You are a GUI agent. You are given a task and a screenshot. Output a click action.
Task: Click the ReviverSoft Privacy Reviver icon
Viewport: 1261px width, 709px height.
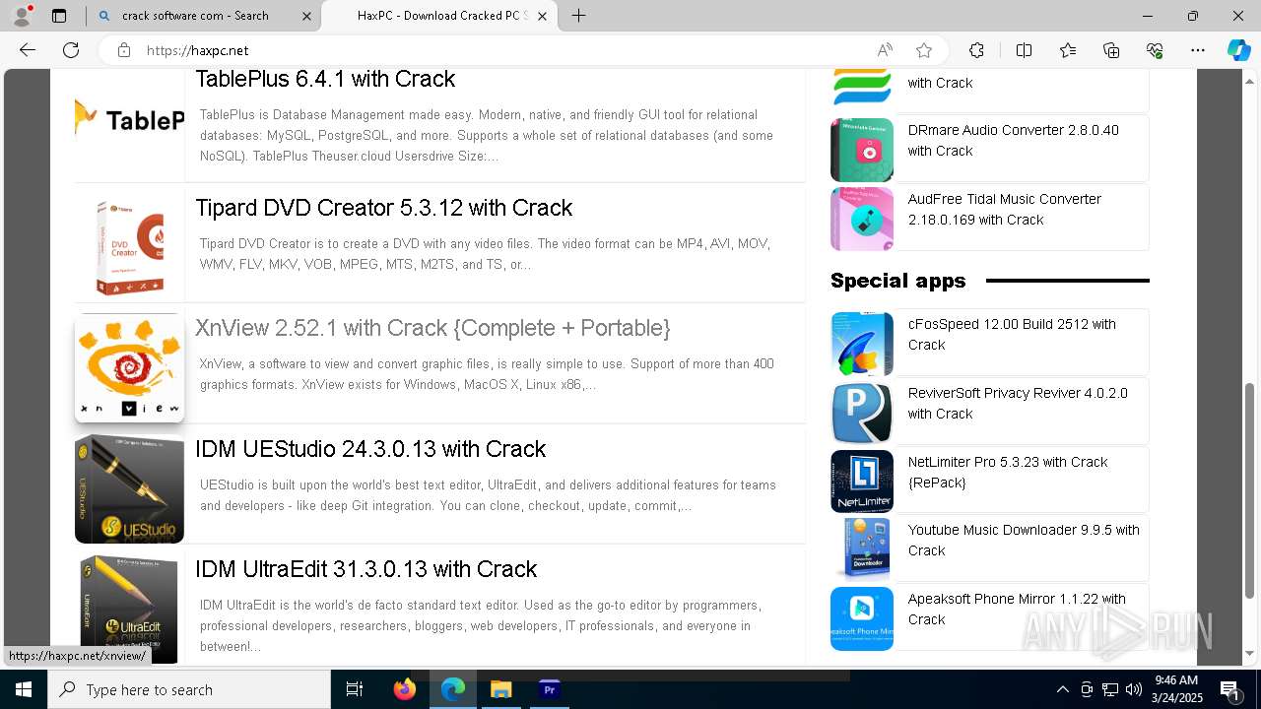pyautogui.click(x=862, y=413)
